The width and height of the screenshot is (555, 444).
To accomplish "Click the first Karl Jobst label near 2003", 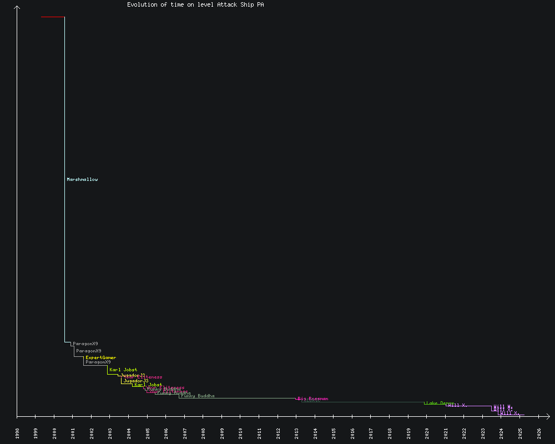I will 123,370.
